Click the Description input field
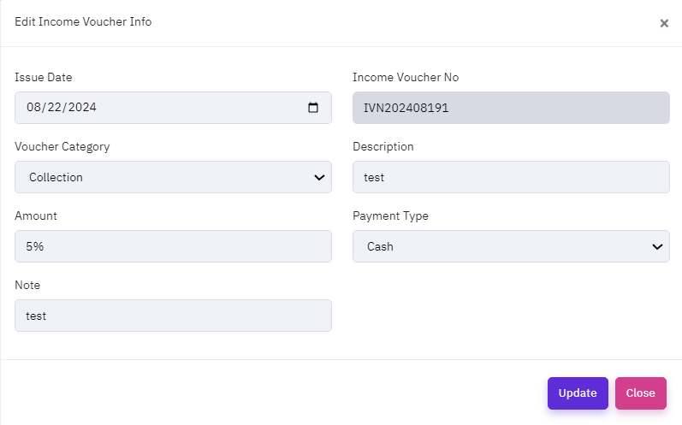 point(511,177)
